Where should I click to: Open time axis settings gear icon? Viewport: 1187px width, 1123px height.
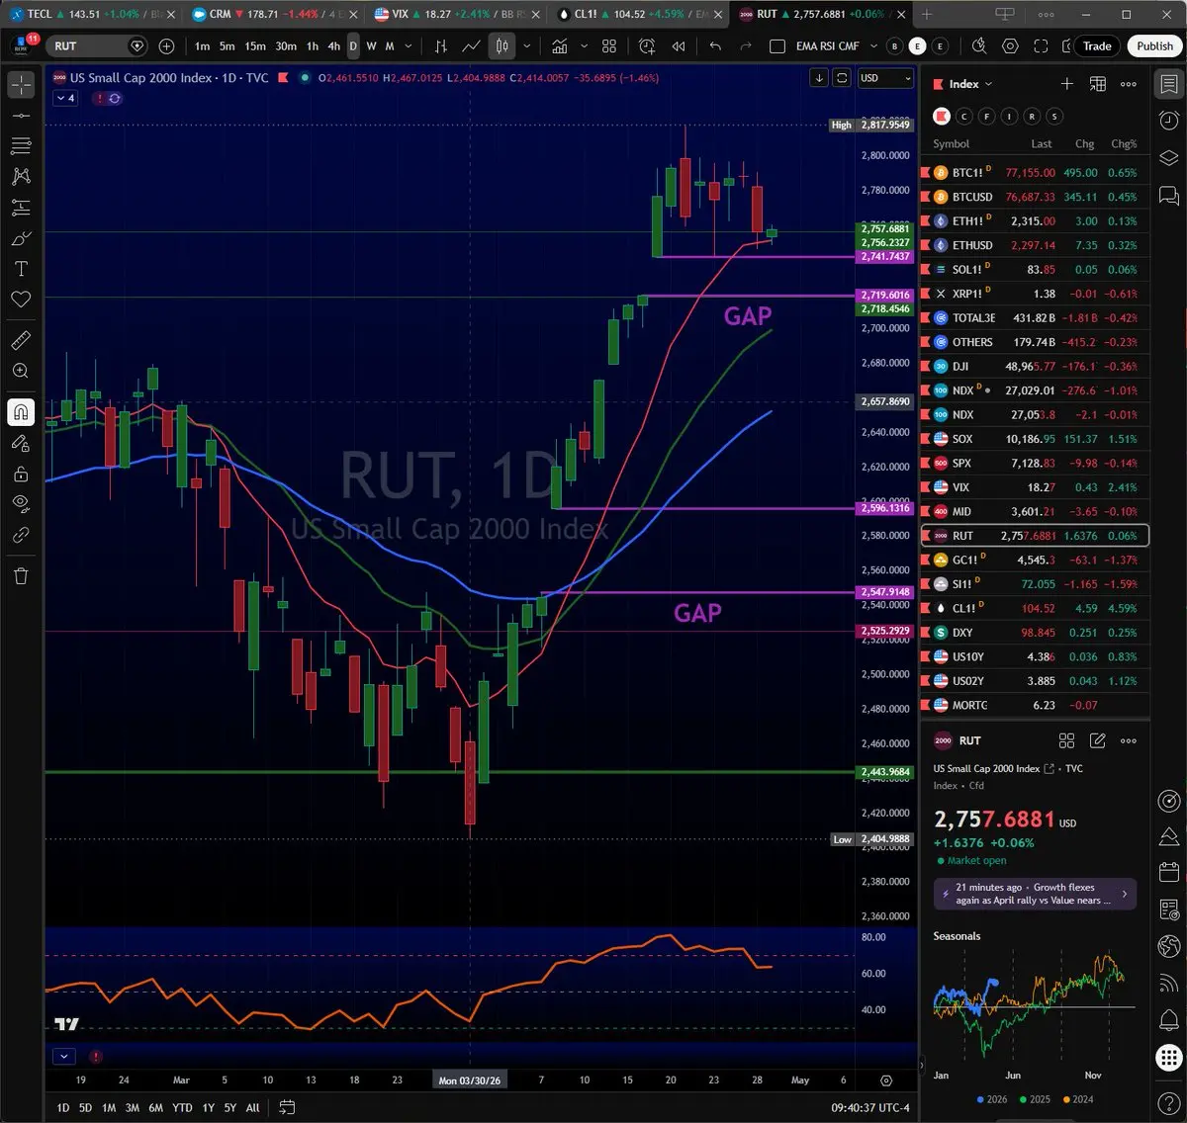886,1080
